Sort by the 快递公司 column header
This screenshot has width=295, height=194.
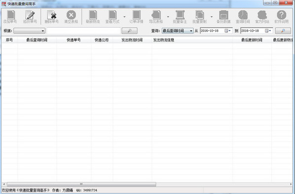pyautogui.click(x=102, y=40)
